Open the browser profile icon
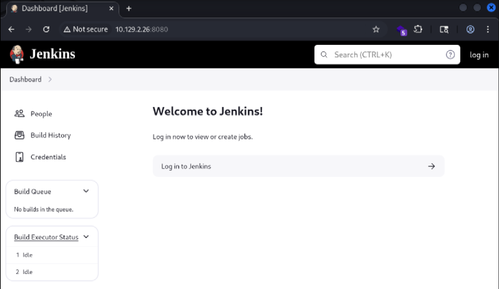This screenshot has width=499, height=289. (470, 29)
